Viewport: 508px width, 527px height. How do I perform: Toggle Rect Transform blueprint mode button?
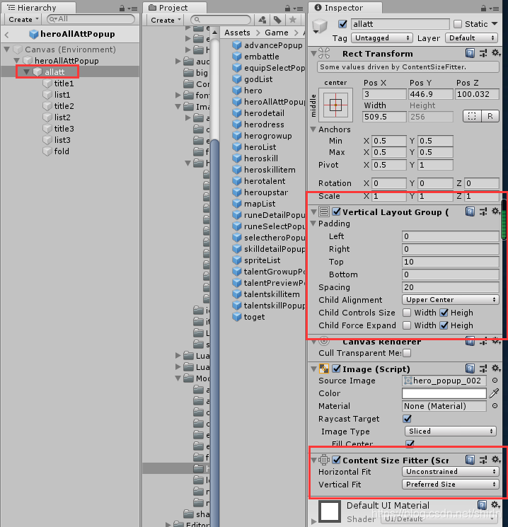[x=472, y=116]
